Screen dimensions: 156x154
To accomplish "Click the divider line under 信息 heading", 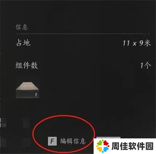I will pos(83,34).
